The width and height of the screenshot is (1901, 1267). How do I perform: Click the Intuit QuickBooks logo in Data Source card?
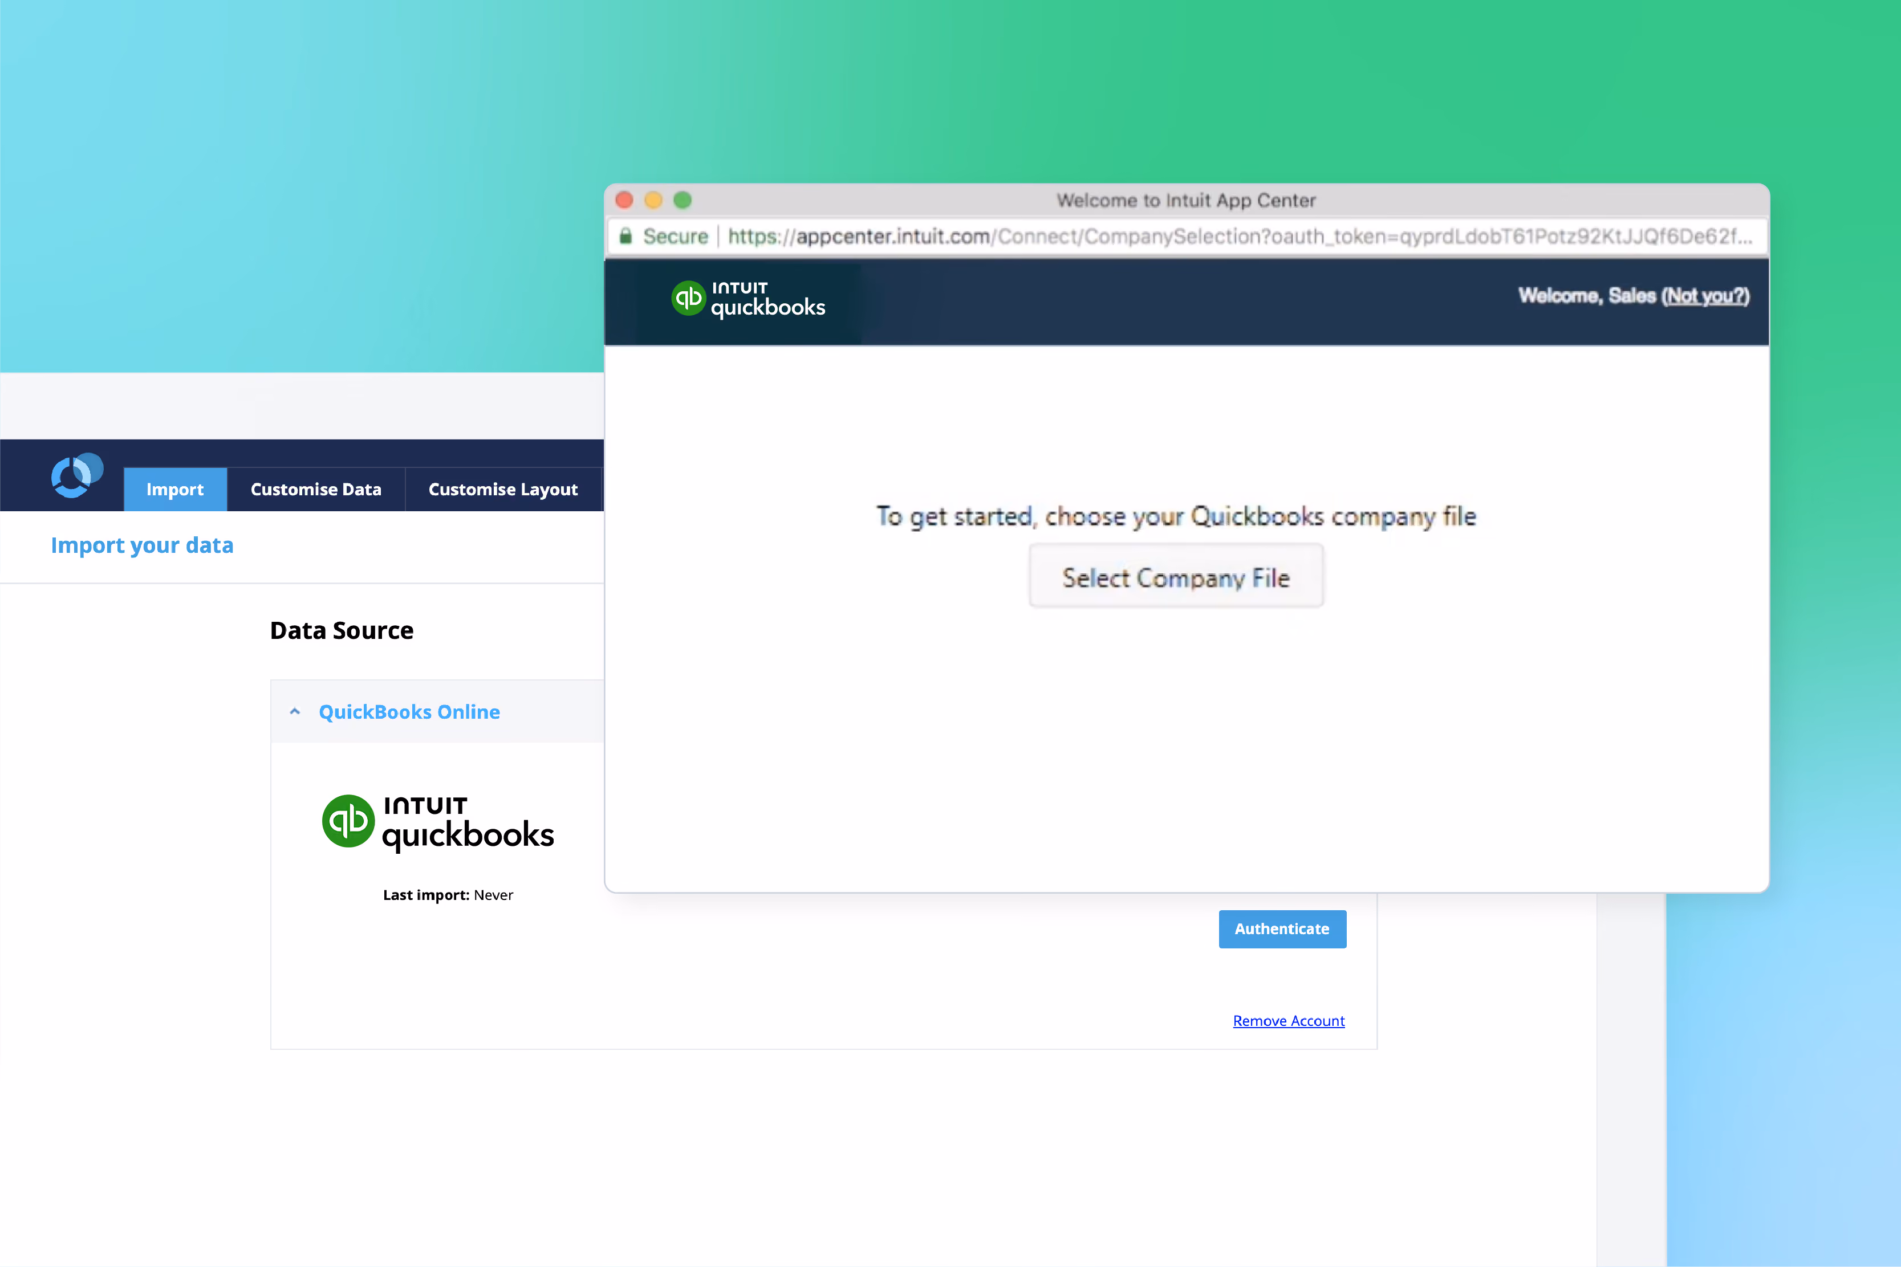pyautogui.click(x=438, y=822)
